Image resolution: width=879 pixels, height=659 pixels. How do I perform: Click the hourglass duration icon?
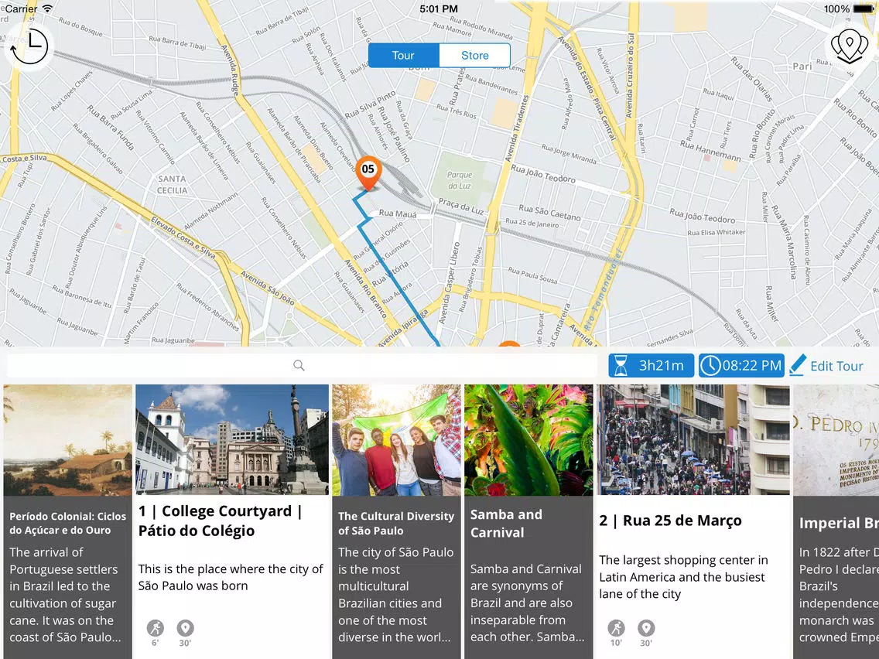pyautogui.click(x=621, y=366)
